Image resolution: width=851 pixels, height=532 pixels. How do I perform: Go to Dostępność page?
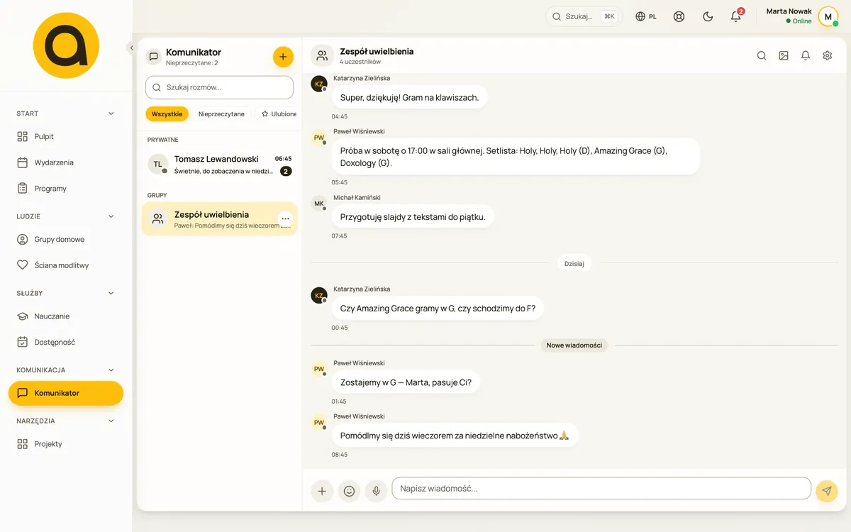pos(66,342)
